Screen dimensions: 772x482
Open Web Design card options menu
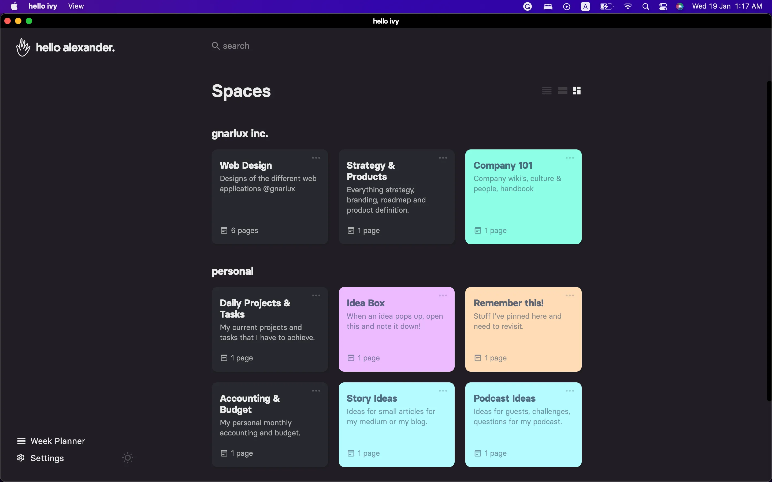point(316,158)
